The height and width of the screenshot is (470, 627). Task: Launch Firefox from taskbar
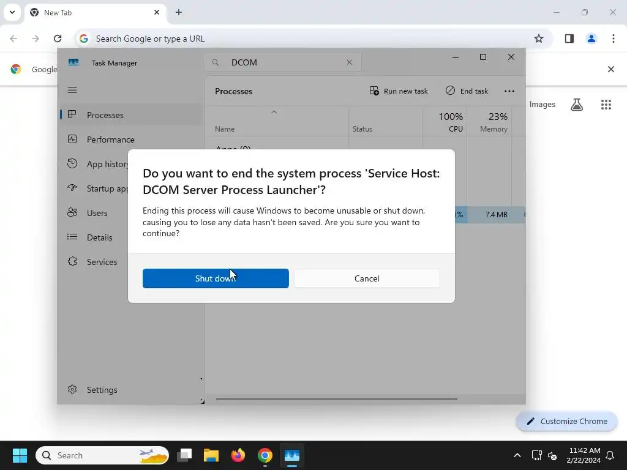point(238,455)
